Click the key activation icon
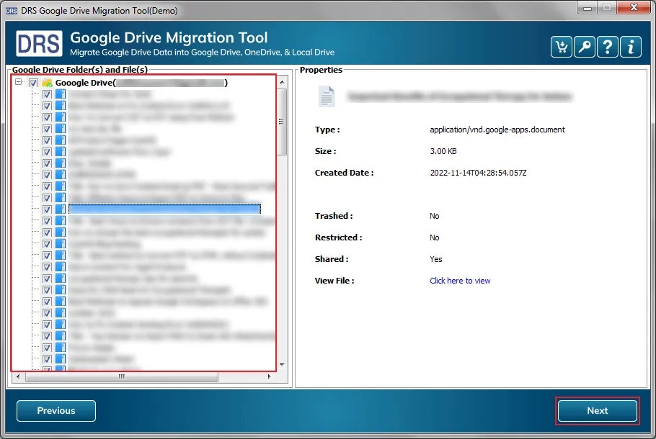The height and width of the screenshot is (439, 656). 585,47
